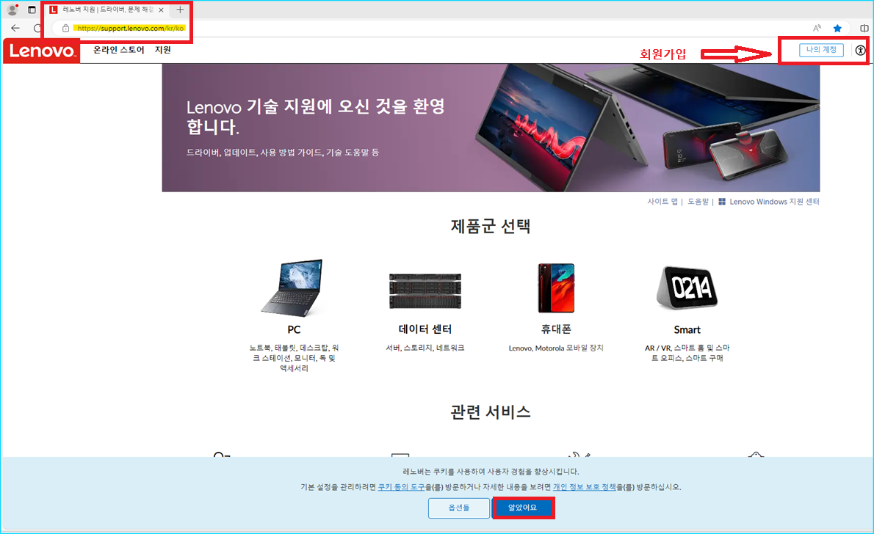
Task: Open the 도움말 link
Action: coord(698,202)
